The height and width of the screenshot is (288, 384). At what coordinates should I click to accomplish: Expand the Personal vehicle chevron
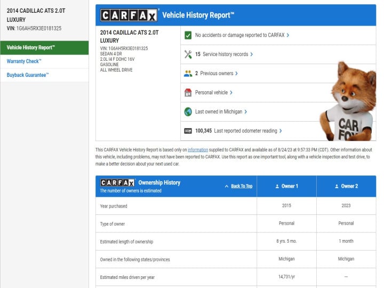coord(231,93)
